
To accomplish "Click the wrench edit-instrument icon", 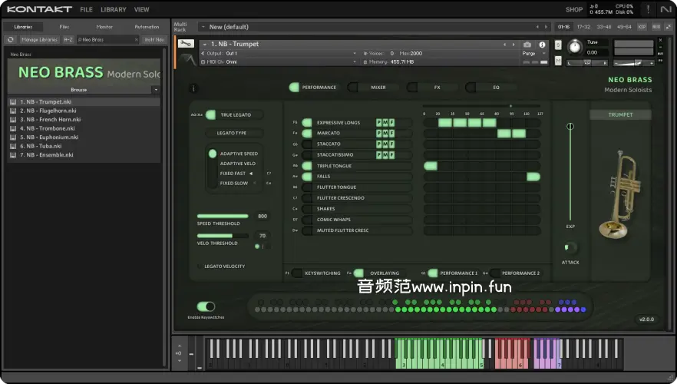I will tap(186, 45).
